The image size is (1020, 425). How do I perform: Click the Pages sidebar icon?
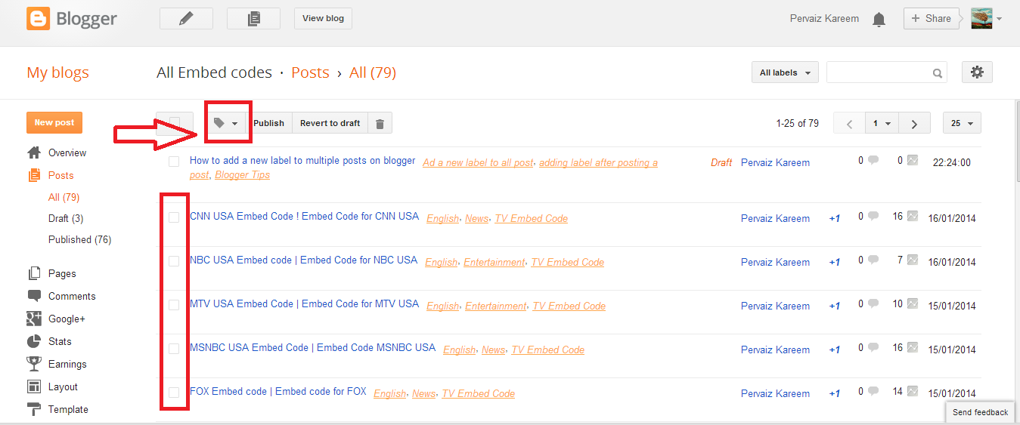34,273
